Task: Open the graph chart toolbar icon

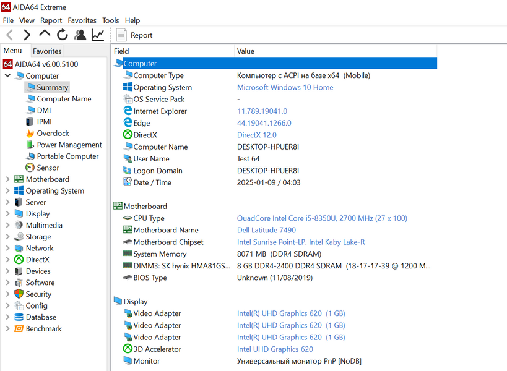Action: [x=98, y=35]
